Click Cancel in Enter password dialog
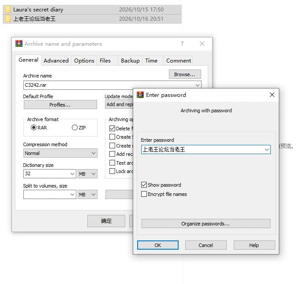The height and width of the screenshot is (284, 307). click(x=206, y=245)
